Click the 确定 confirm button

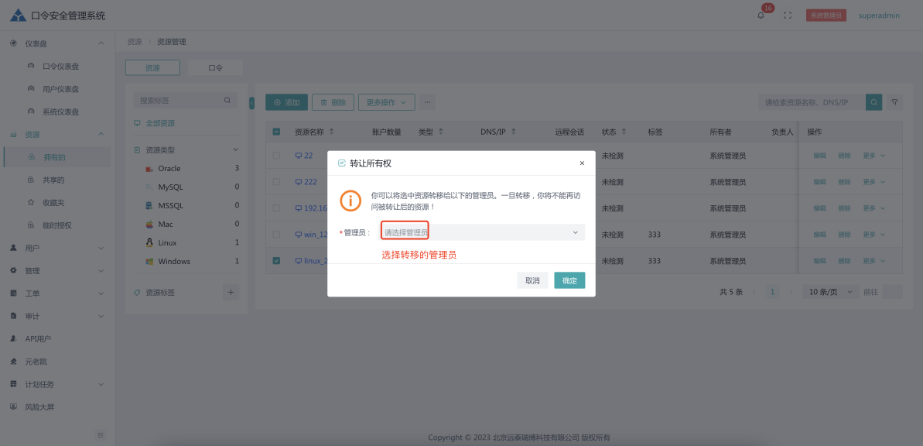pos(569,280)
